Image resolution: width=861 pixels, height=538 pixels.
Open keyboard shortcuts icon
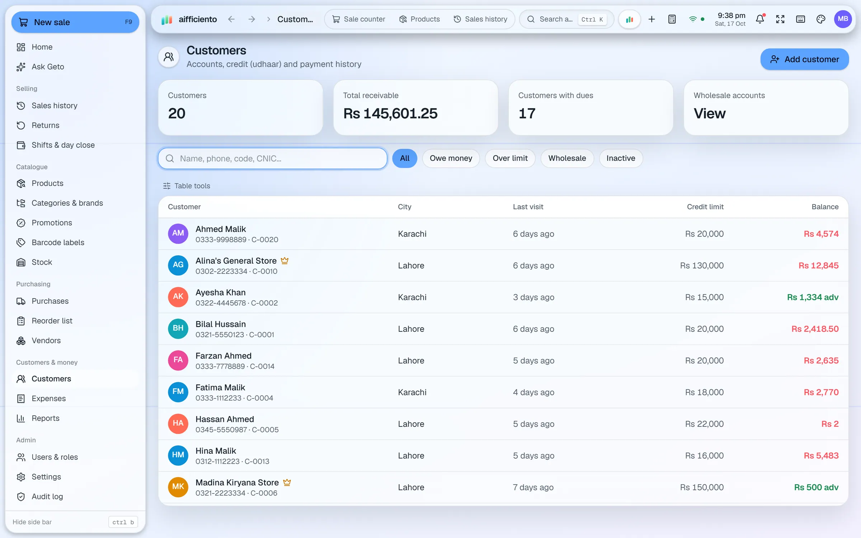800,19
